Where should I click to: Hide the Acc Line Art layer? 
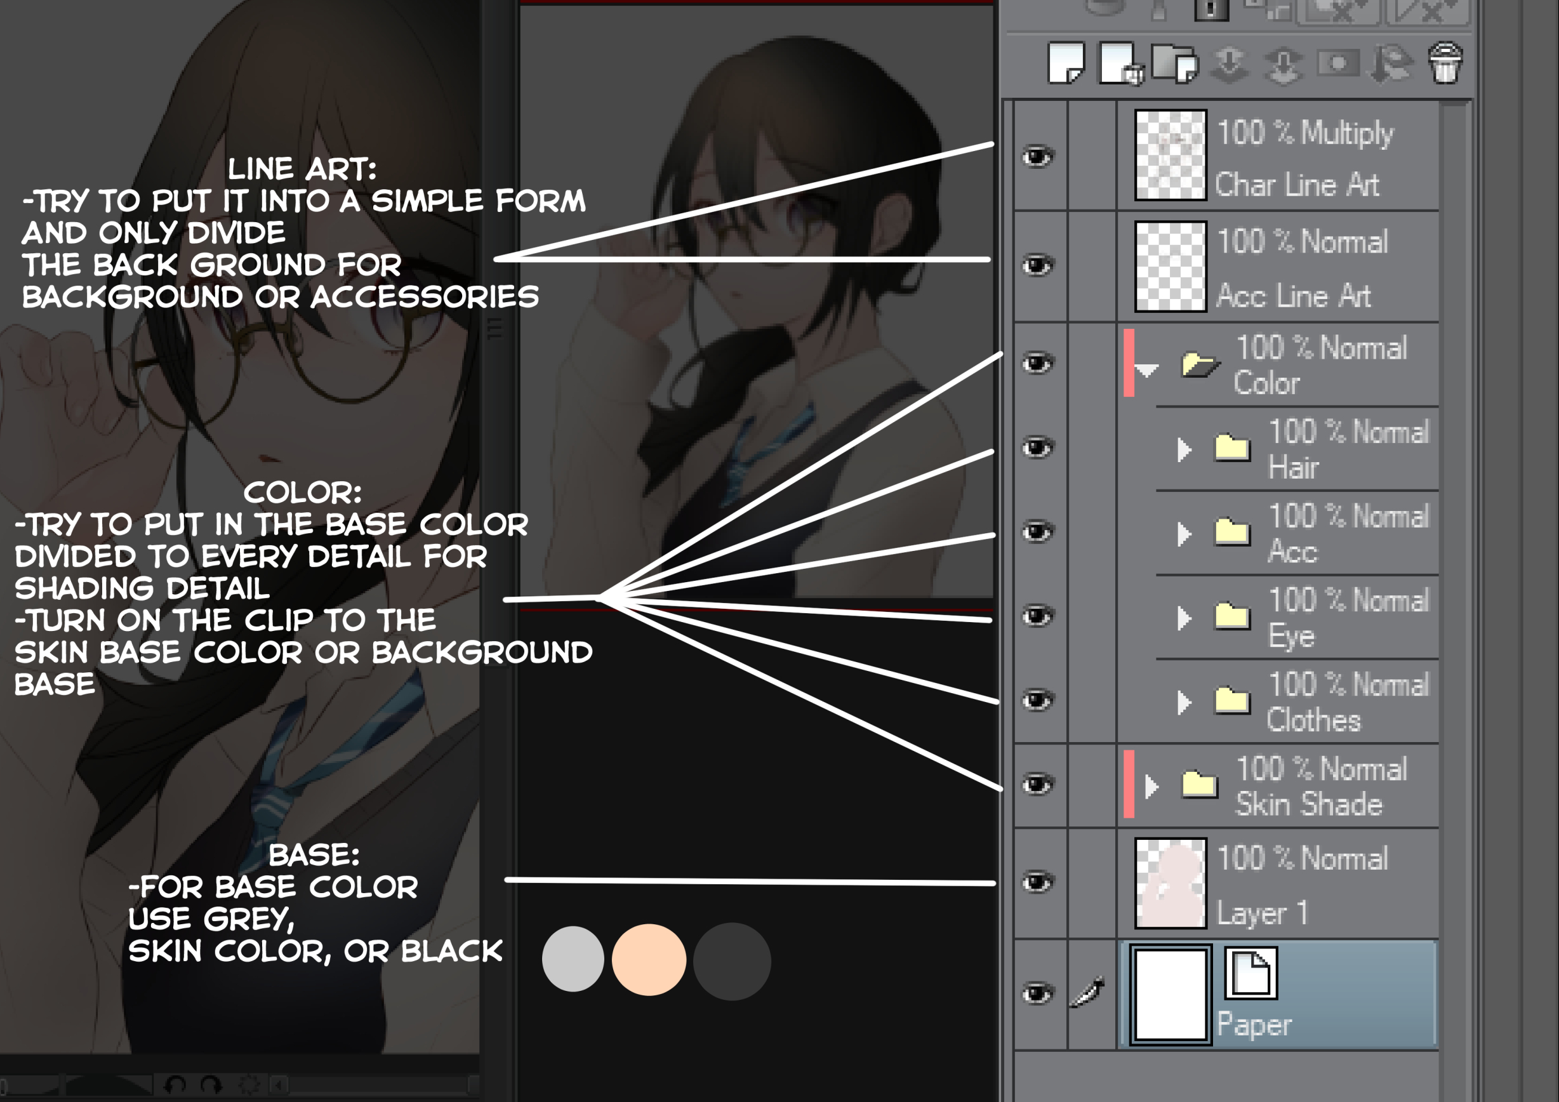click(1037, 265)
